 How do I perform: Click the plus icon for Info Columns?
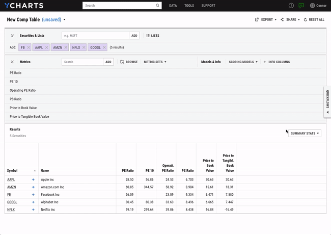point(265,62)
